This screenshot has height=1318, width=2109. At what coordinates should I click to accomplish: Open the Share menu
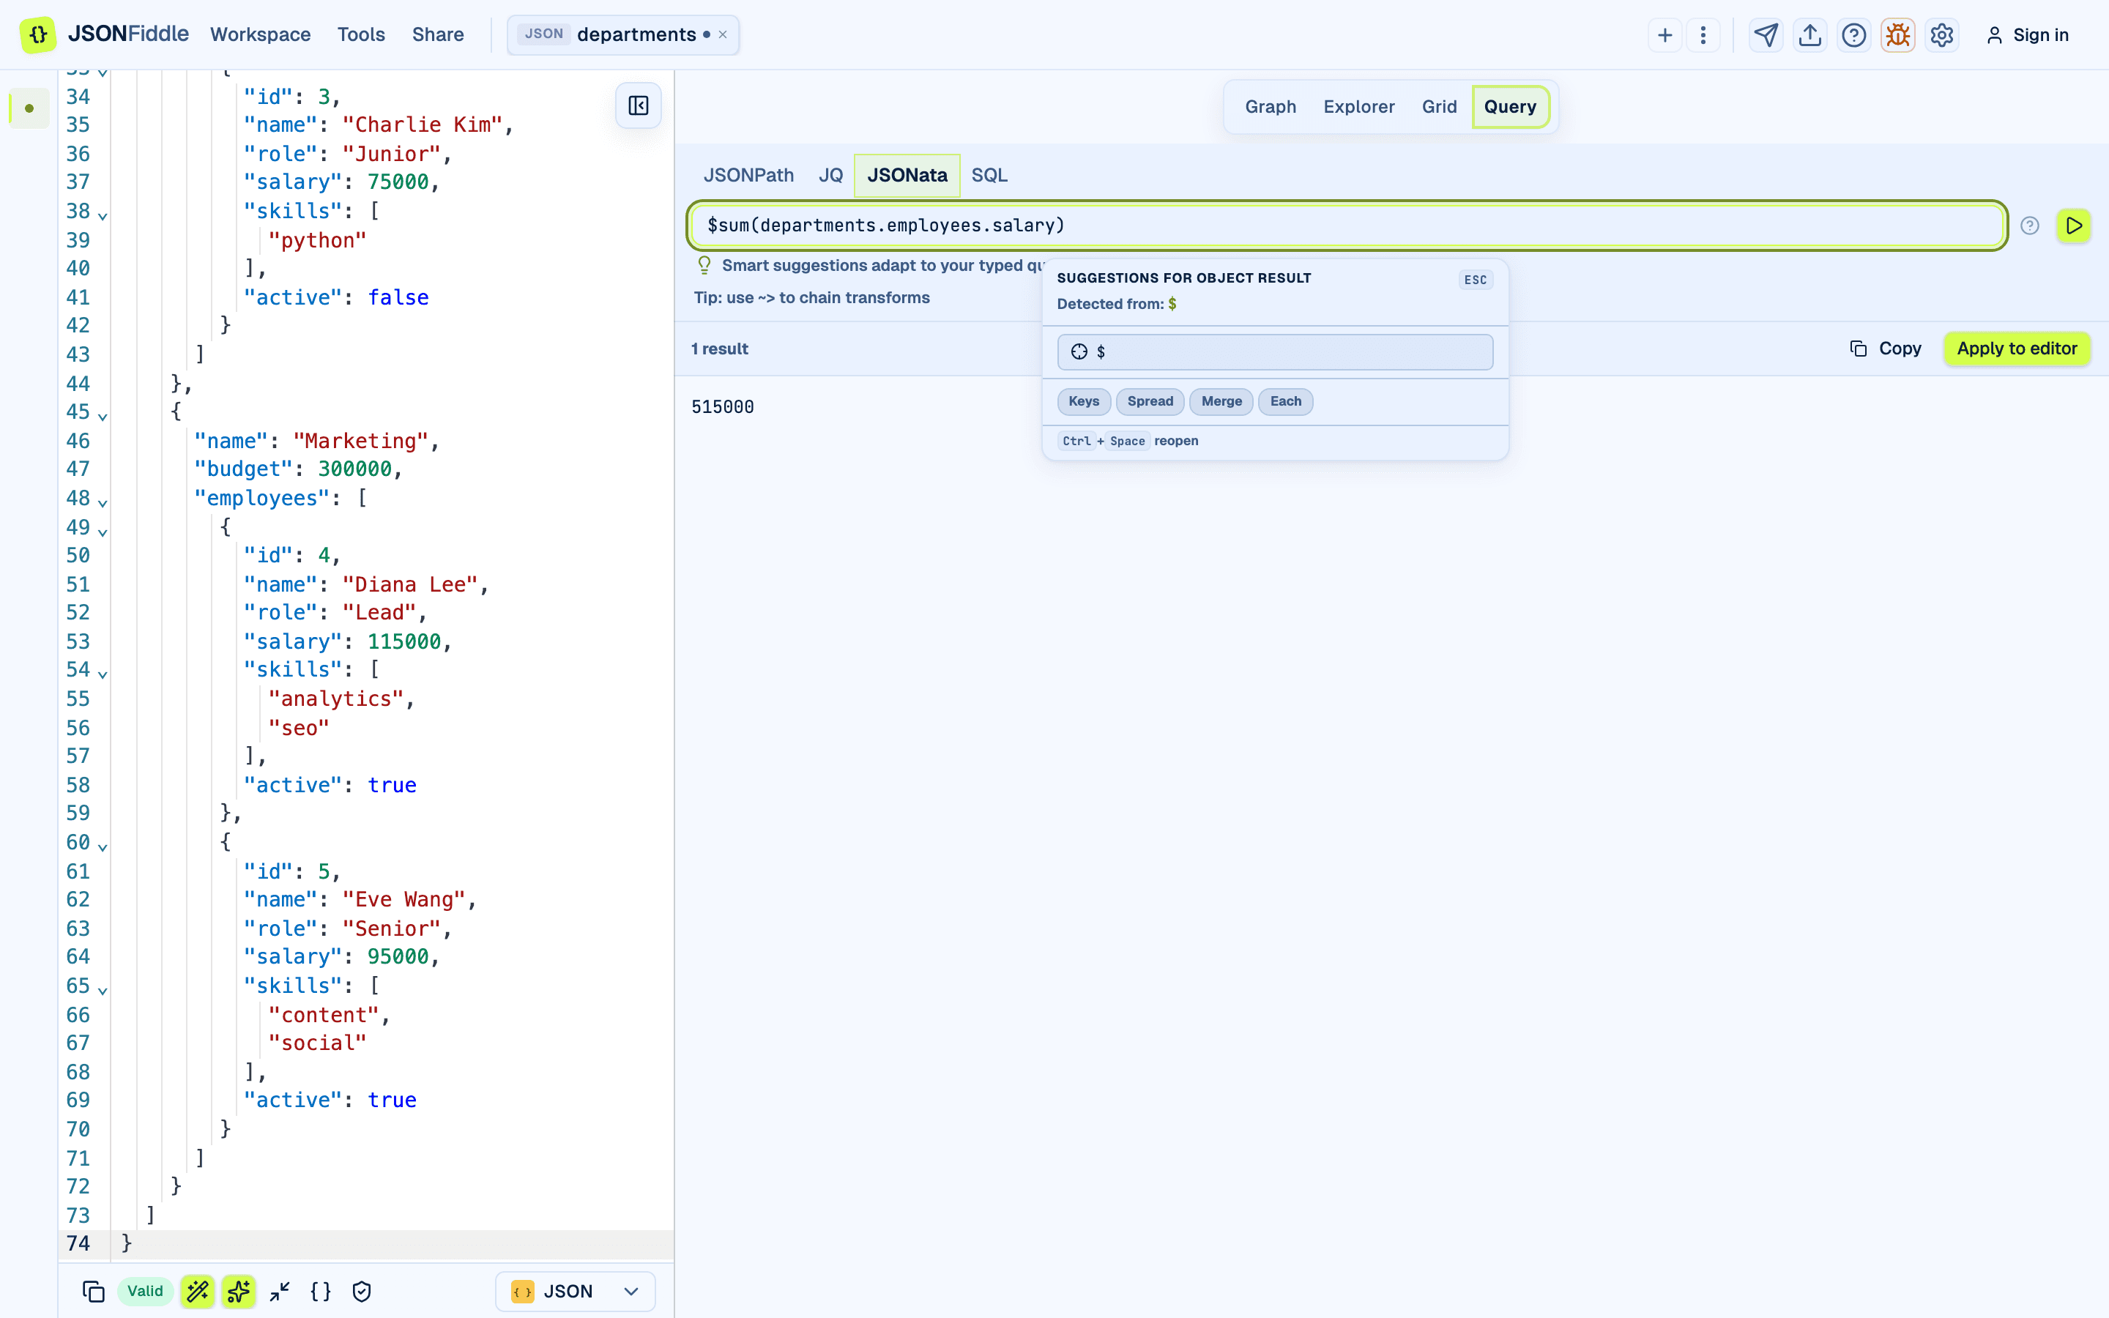click(437, 35)
